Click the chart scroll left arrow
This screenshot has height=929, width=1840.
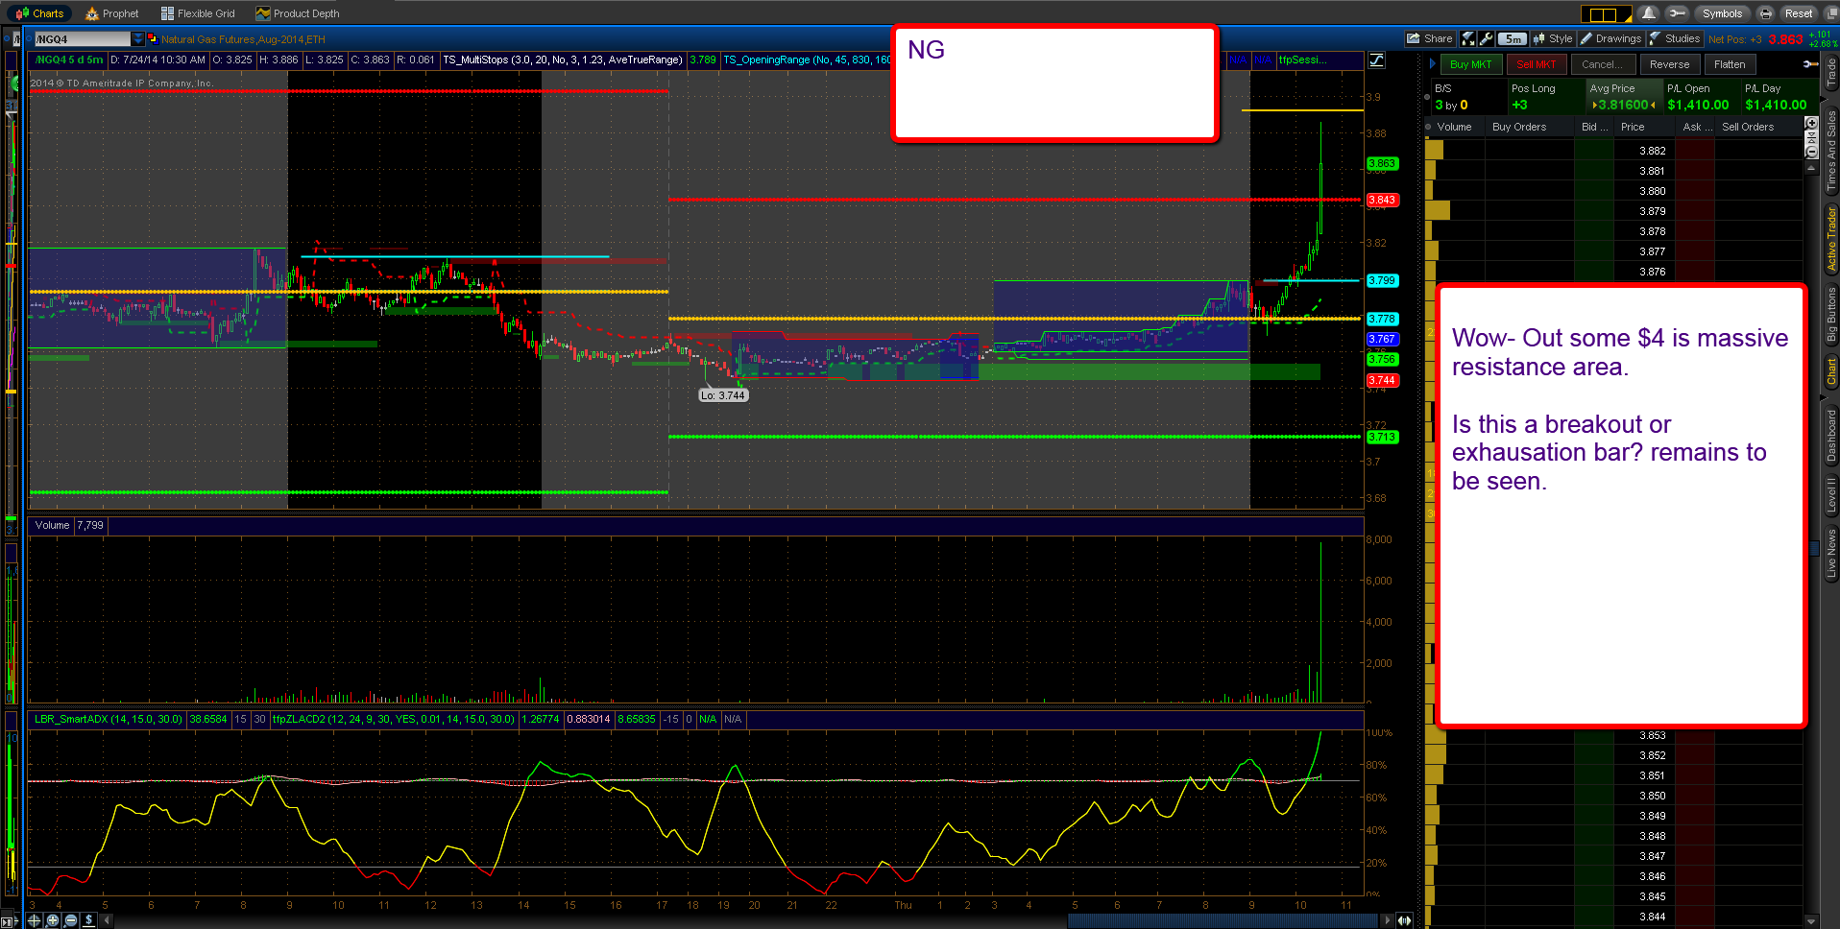pos(108,920)
